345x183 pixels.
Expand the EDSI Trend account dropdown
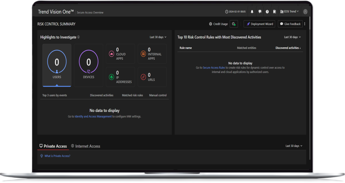tap(289, 12)
